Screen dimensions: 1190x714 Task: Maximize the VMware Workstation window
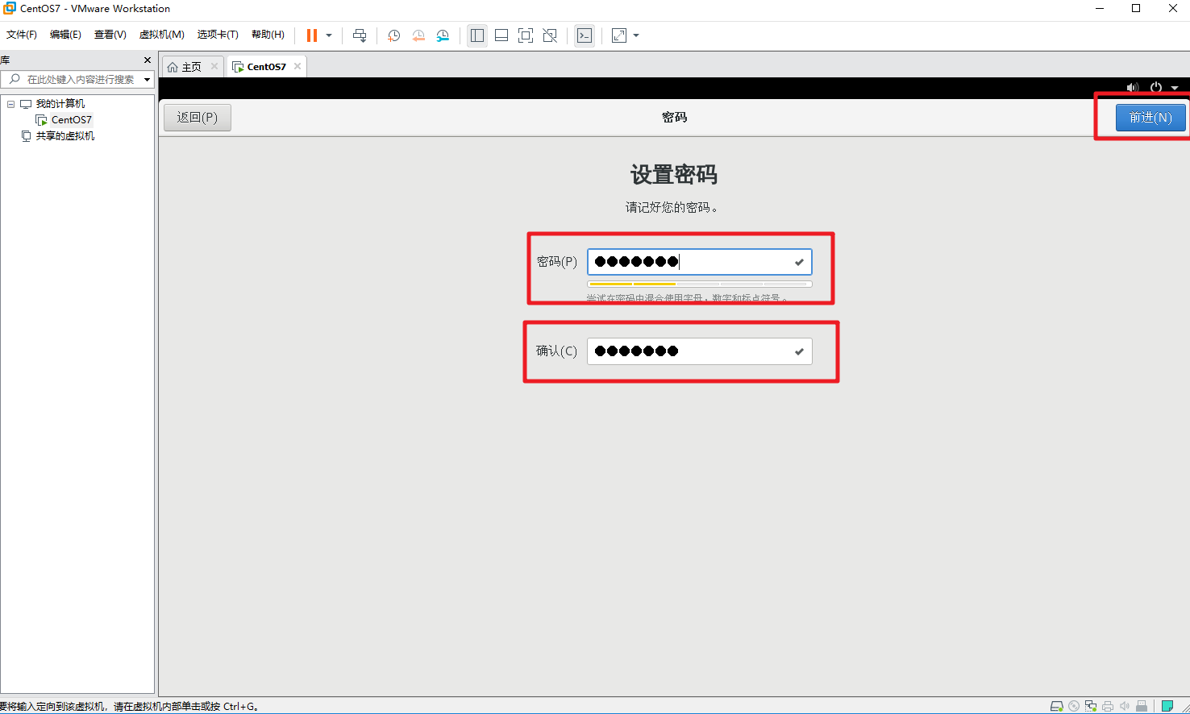[1136, 9]
